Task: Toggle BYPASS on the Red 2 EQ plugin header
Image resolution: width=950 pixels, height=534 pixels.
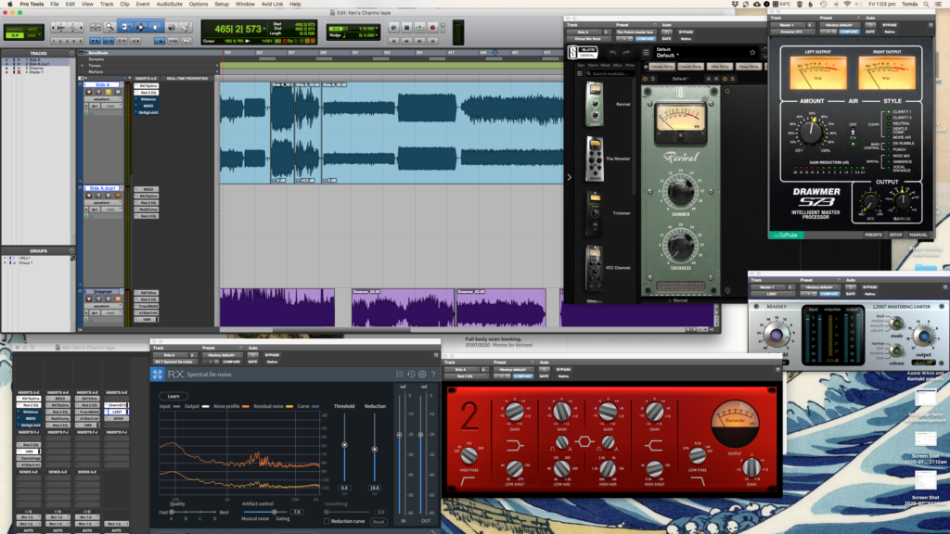Action: (x=564, y=369)
